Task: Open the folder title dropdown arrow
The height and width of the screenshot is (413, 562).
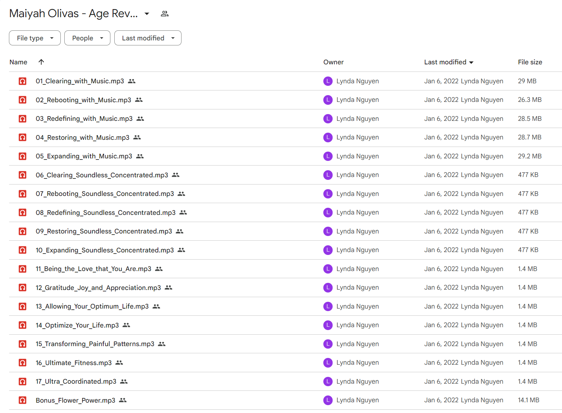Action: [146, 14]
